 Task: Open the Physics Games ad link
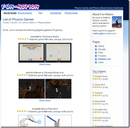coord(25,13)
